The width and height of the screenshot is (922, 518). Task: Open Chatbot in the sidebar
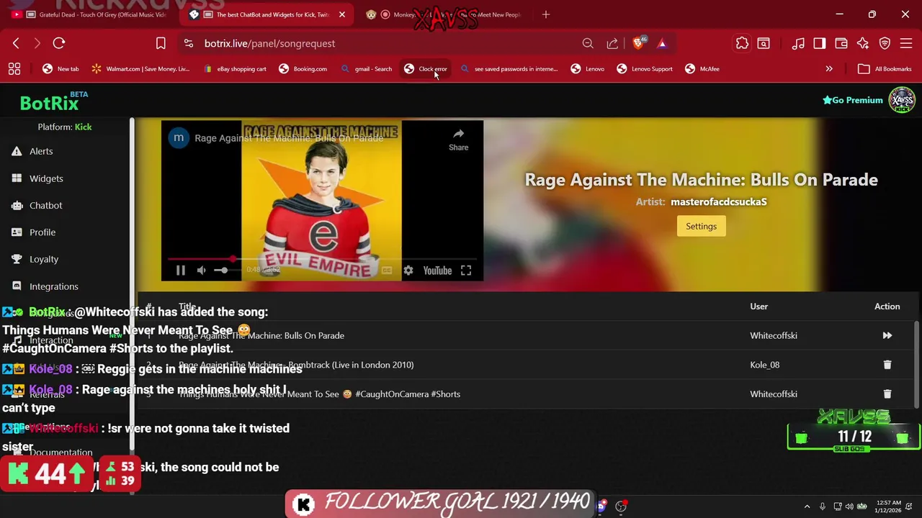[x=45, y=206]
